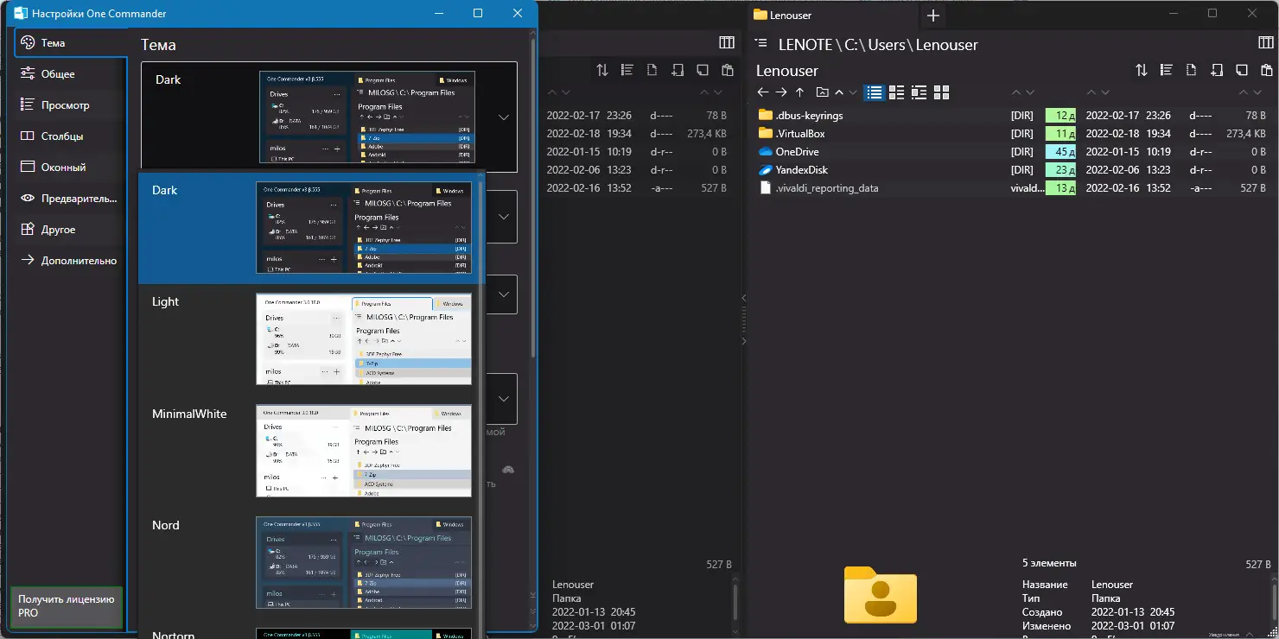The image size is (1279, 639).
Task: Collapse the Dark theme dropdown chevron
Action: pyautogui.click(x=504, y=117)
